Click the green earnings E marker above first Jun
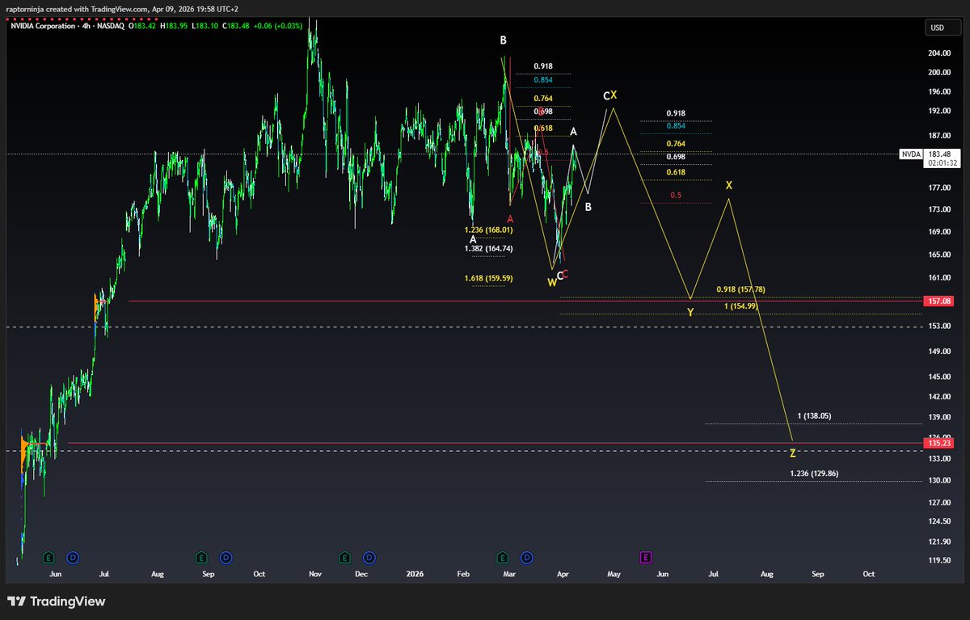Image resolution: width=970 pixels, height=620 pixels. point(48,557)
